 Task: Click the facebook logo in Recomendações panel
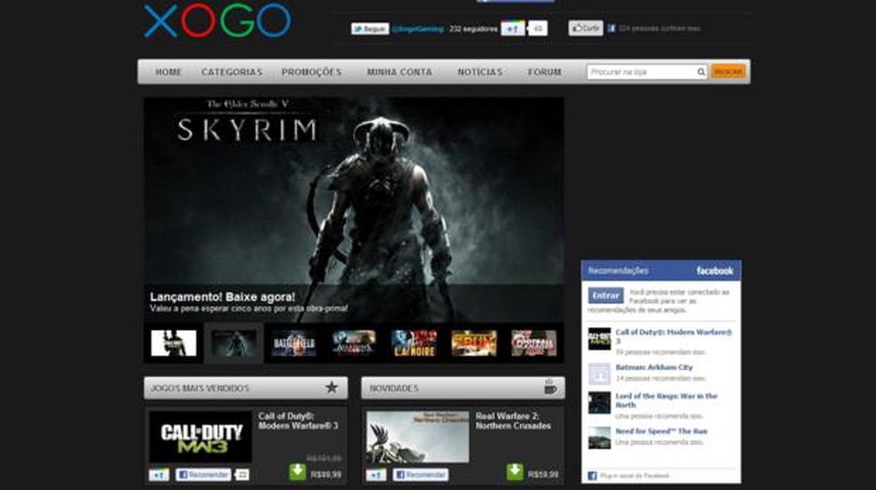tap(715, 270)
